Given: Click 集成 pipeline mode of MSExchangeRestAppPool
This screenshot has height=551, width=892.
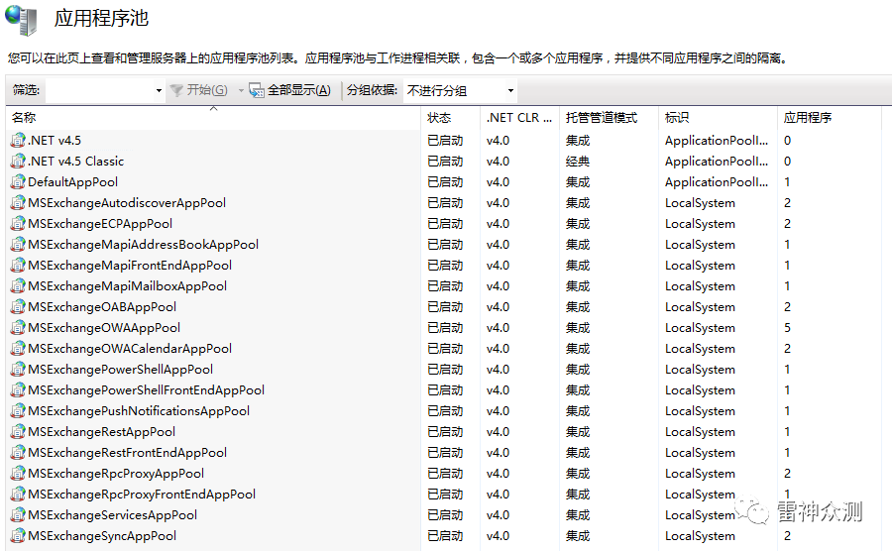Looking at the screenshot, I should 578,432.
